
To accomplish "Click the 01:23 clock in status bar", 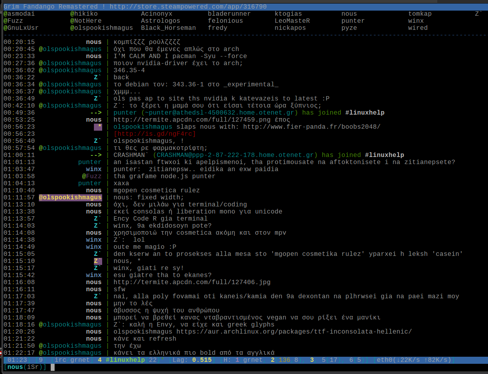I will [x=17, y=360].
